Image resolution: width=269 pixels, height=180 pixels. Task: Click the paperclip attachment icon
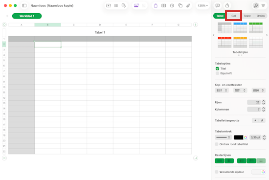pos(188,6)
